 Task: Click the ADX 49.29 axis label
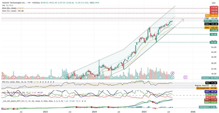(211, 92)
